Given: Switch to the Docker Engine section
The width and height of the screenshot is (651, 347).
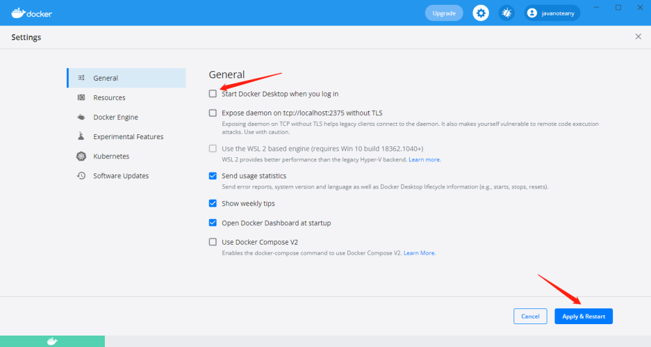Looking at the screenshot, I should tap(127, 117).
